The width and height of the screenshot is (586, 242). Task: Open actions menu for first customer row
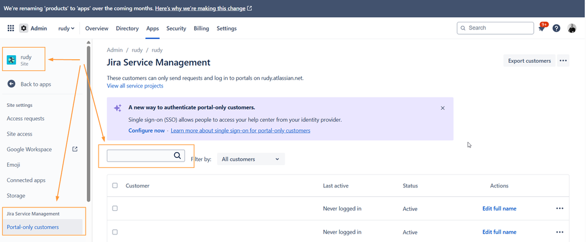click(x=560, y=209)
